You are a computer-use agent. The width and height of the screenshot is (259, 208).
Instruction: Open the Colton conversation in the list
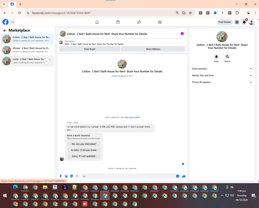coord(27,39)
